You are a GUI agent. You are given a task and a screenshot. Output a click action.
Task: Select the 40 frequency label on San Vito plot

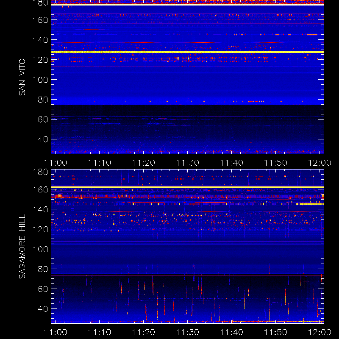pyautogui.click(x=43, y=139)
